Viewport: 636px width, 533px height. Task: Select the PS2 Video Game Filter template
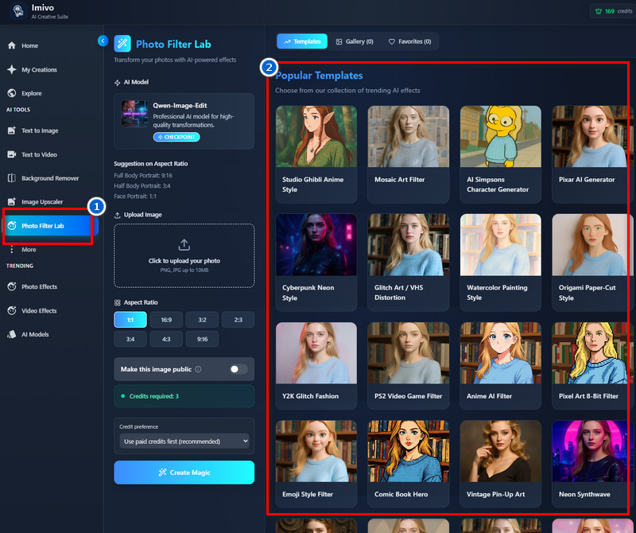tap(409, 366)
